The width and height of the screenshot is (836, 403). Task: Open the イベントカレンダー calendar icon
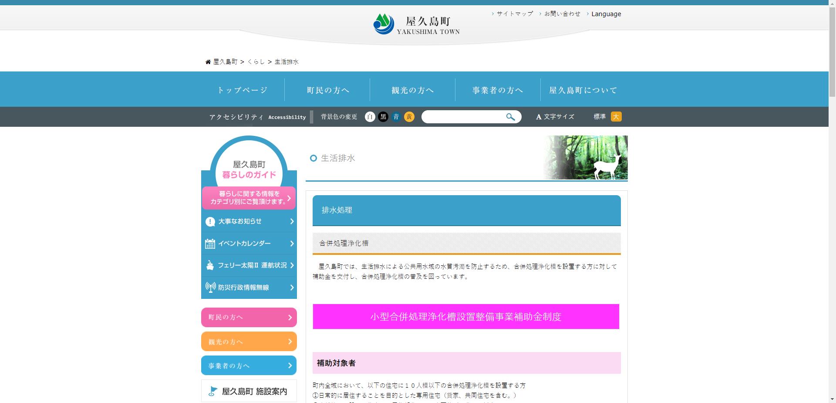(x=210, y=243)
